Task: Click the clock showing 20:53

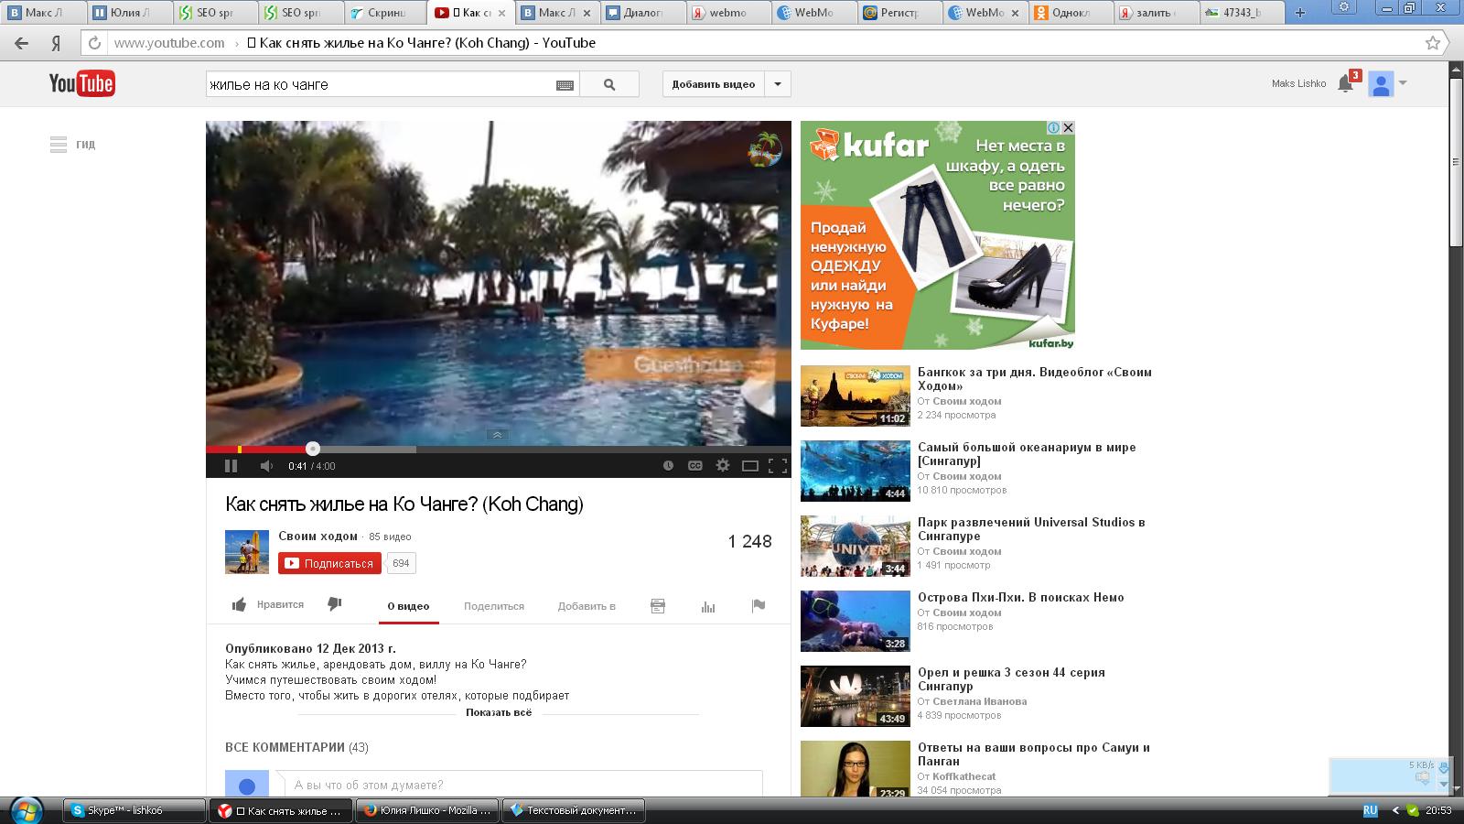Action: click(x=1438, y=810)
